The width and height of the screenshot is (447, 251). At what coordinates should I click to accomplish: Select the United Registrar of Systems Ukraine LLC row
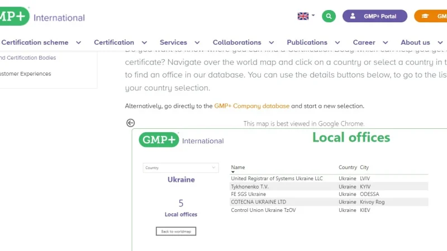click(329, 178)
